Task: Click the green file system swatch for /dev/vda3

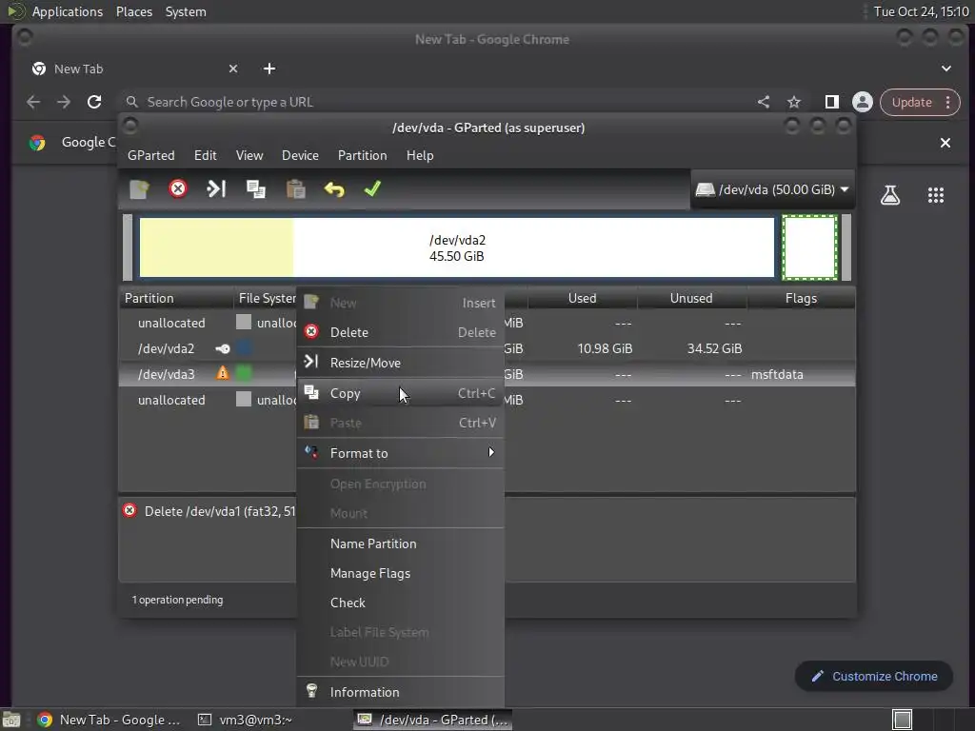Action: point(244,373)
